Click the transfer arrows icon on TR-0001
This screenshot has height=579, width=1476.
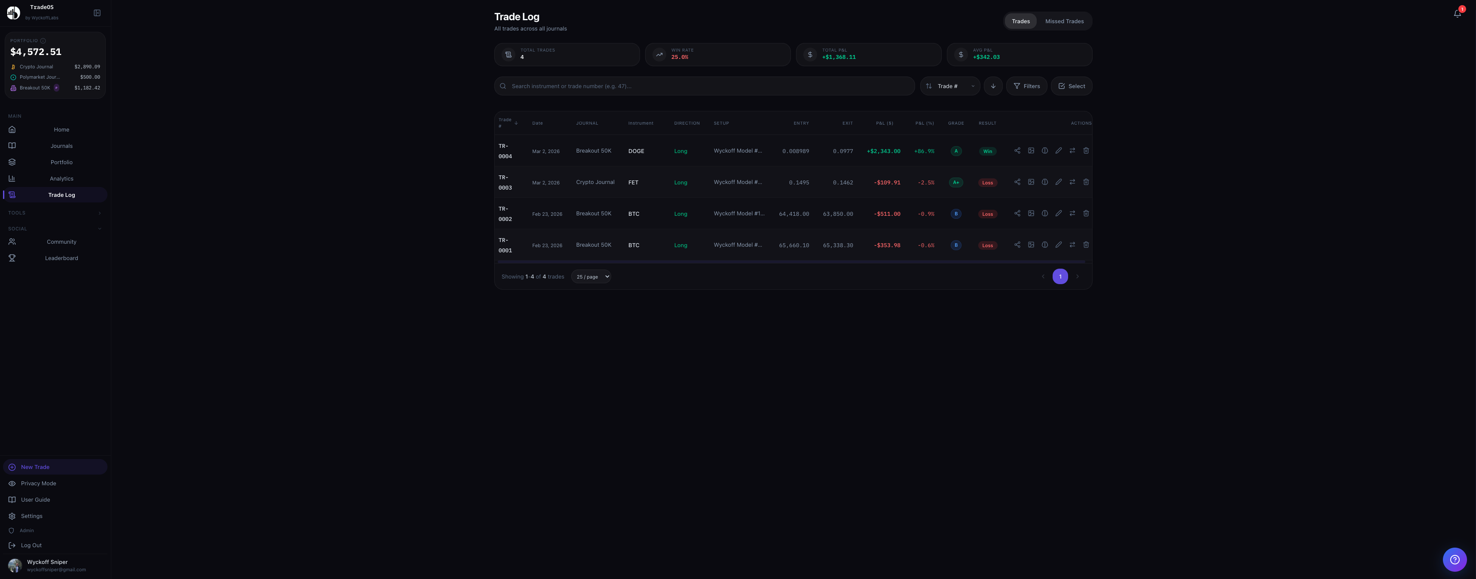coord(1072,245)
